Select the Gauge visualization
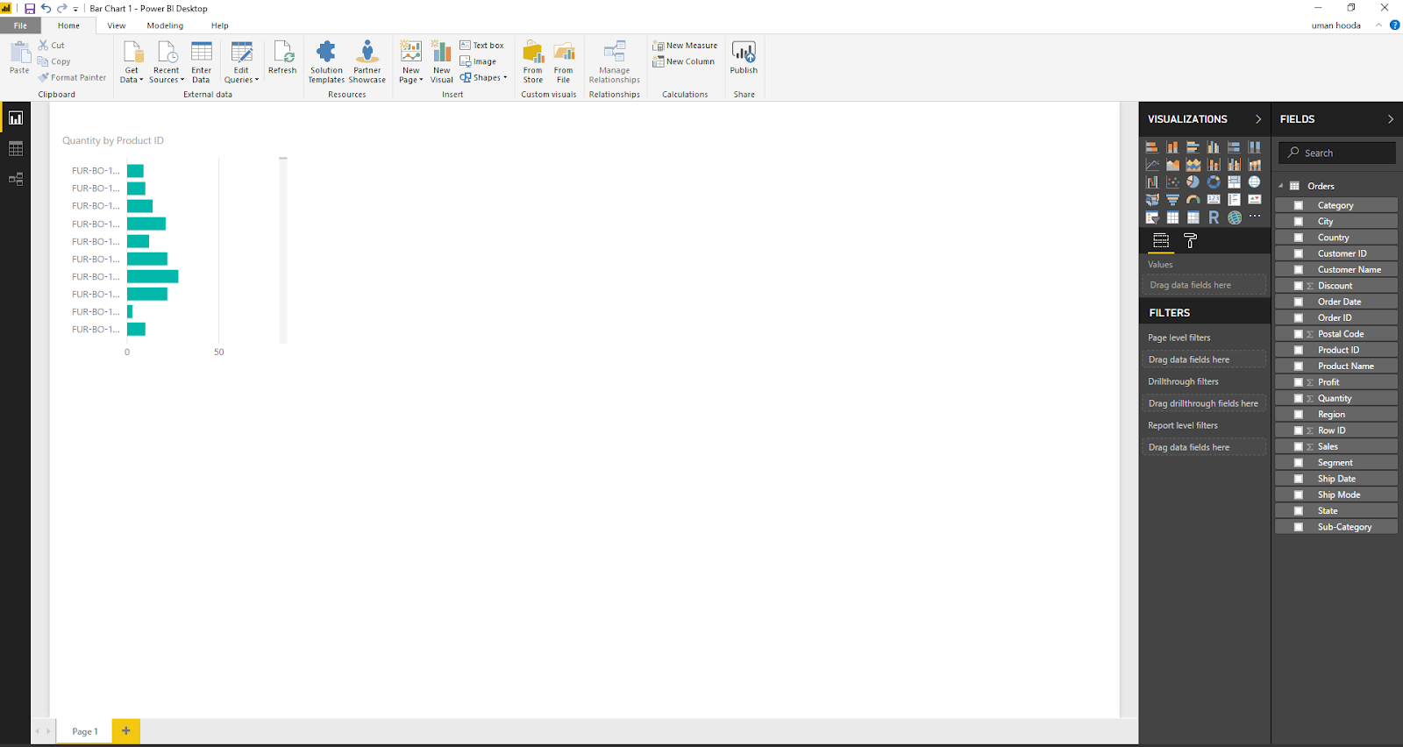Image resolution: width=1403 pixels, height=747 pixels. [x=1193, y=200]
